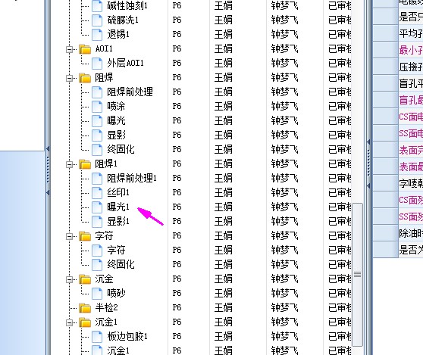
Task: Collapse the 字符 folder node
Action: pos(69,236)
